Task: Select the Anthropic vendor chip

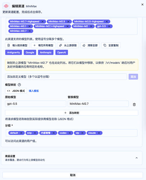Action: 46,53
